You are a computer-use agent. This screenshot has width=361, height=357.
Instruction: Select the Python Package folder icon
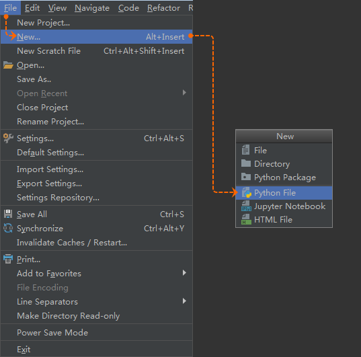[246, 177]
